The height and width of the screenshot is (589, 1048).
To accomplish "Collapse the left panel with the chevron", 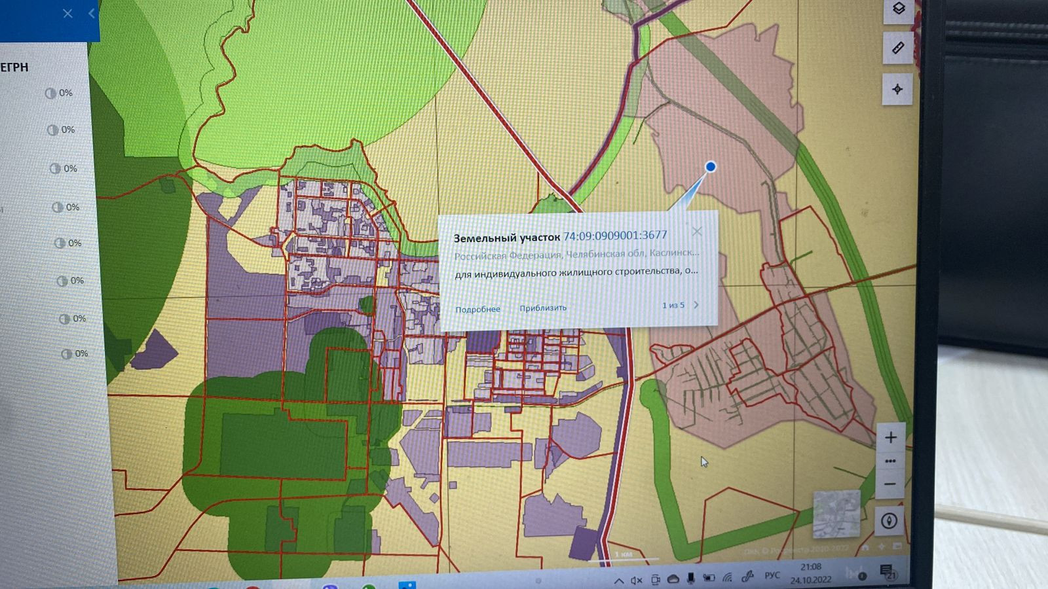I will 92,13.
